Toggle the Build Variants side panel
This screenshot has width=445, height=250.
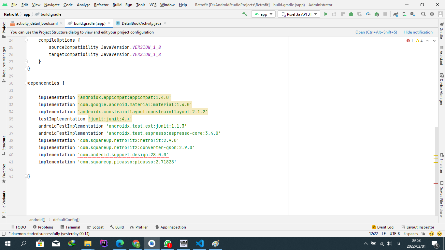click(4, 204)
